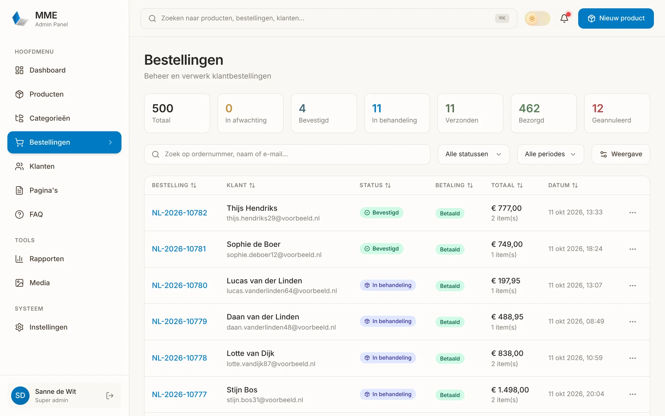Click the global search bar at the top
Viewport: 665px width, 416px height.
pyautogui.click(x=329, y=18)
